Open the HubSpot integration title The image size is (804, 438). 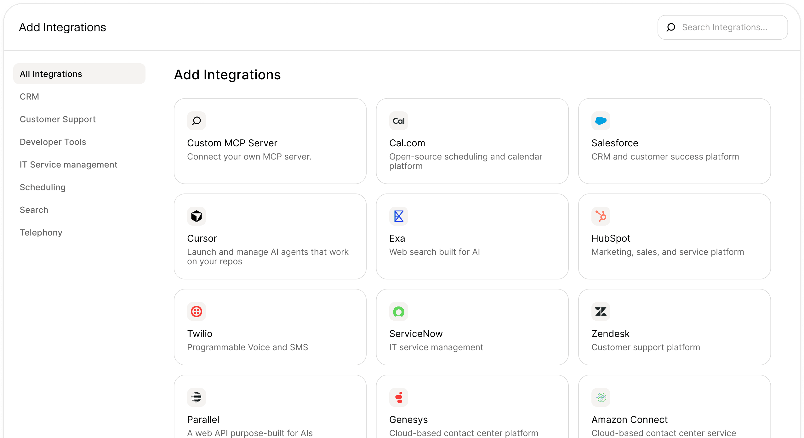pyautogui.click(x=611, y=239)
